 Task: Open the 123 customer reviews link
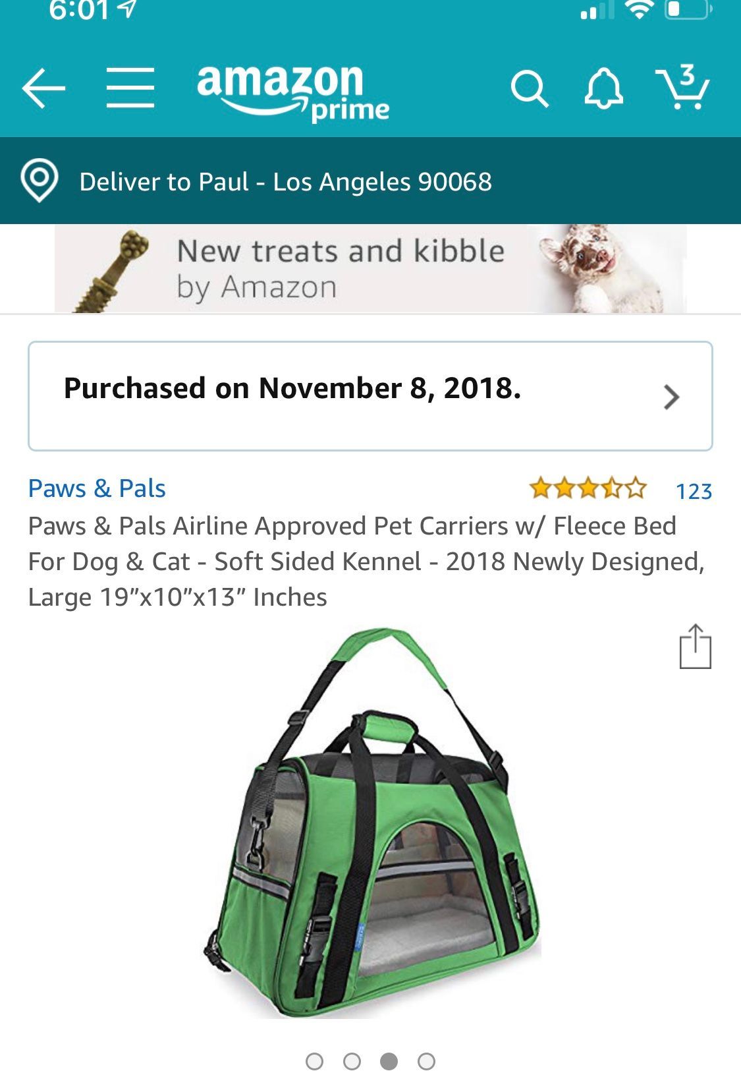point(694,491)
